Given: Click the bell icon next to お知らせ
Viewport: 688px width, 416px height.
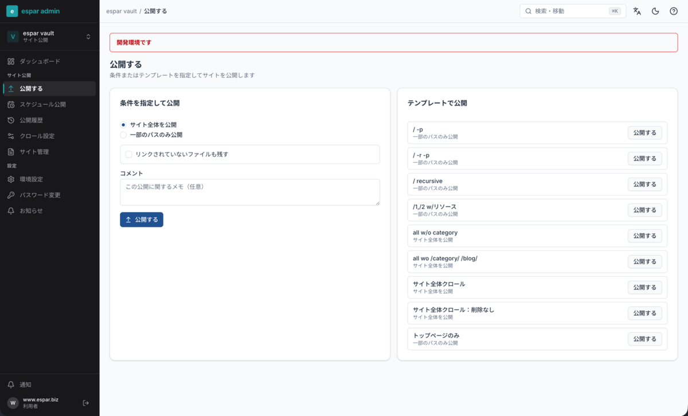Looking at the screenshot, I should 11,211.
